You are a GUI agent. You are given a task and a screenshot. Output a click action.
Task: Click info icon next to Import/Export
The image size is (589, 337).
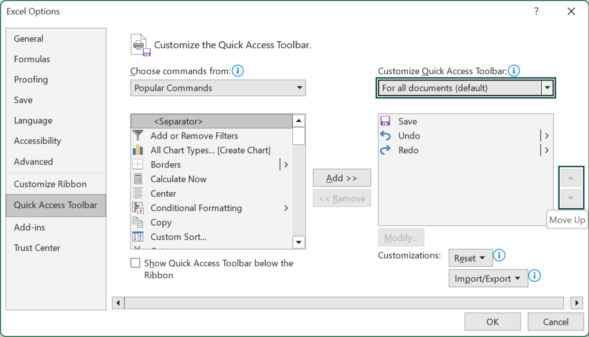pyautogui.click(x=534, y=276)
